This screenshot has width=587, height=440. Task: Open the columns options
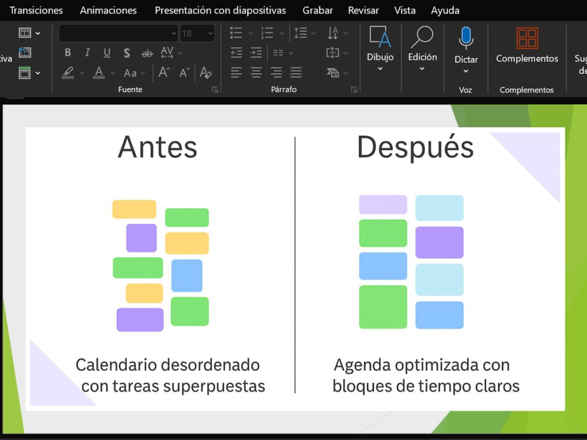283,53
